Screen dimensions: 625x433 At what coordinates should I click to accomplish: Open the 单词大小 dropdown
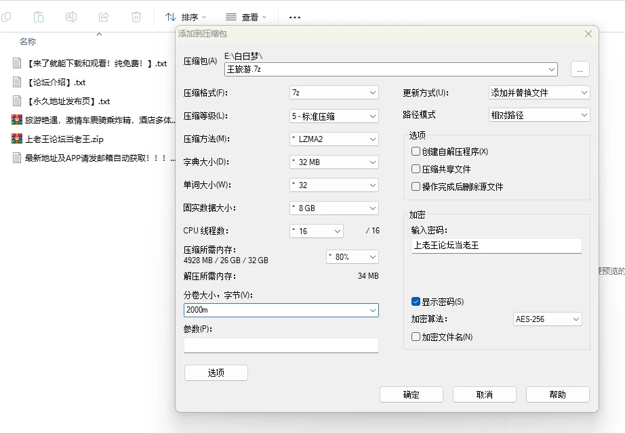[x=334, y=185]
